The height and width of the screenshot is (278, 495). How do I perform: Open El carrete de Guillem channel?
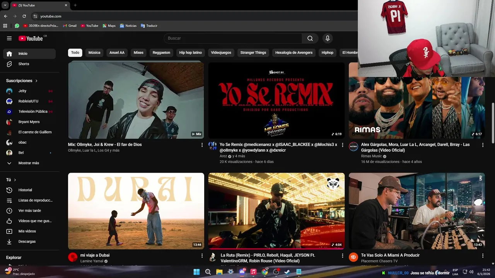[x=29, y=132]
